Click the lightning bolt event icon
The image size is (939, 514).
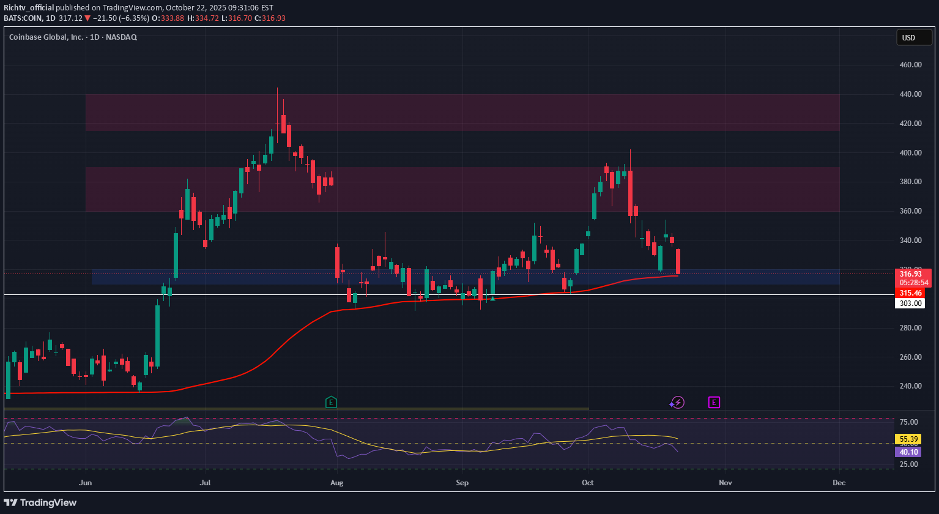[677, 402]
